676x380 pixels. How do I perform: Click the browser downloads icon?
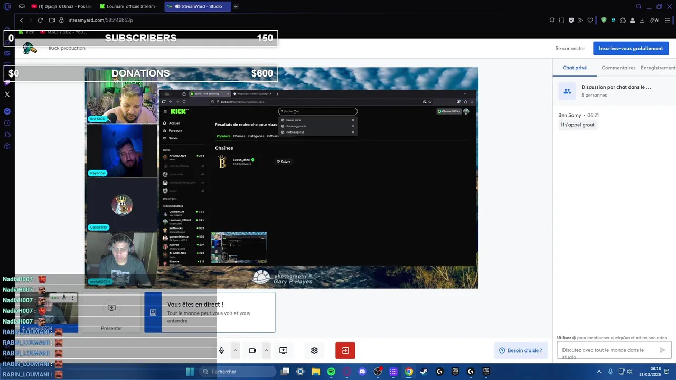pyautogui.click(x=642, y=20)
